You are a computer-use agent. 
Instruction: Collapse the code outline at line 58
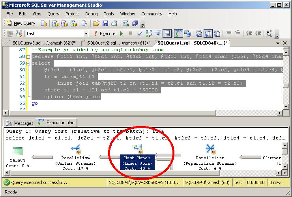coord(28,57)
